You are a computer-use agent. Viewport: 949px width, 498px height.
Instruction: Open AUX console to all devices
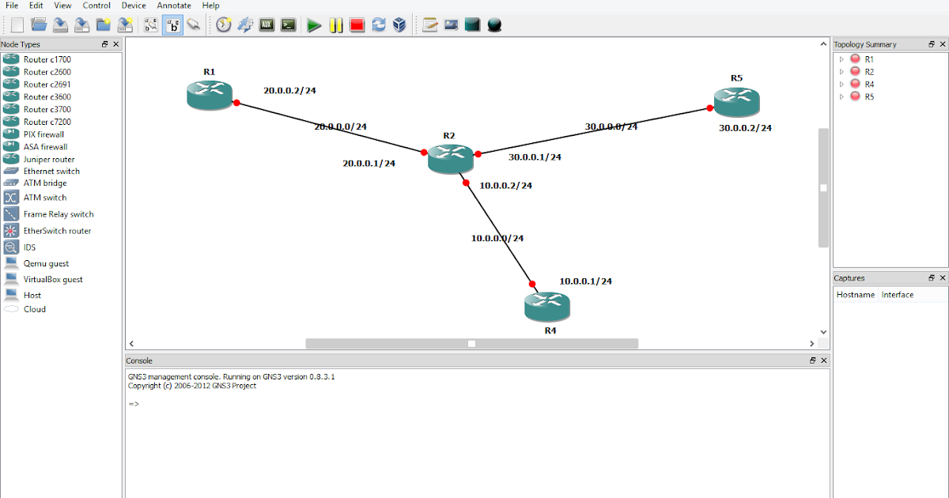267,25
